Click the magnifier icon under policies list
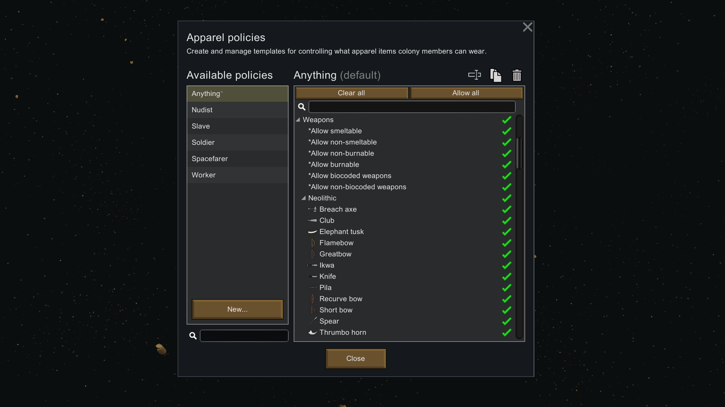Screen dimensions: 725x407 [193, 336]
